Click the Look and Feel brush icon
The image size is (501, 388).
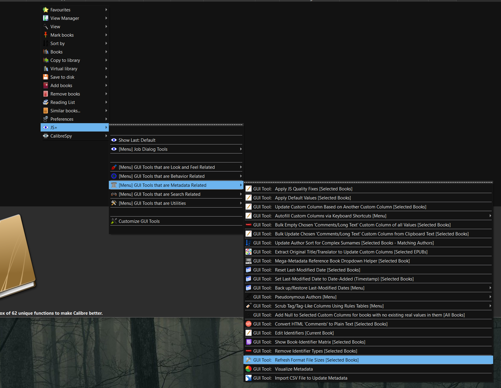pos(114,167)
